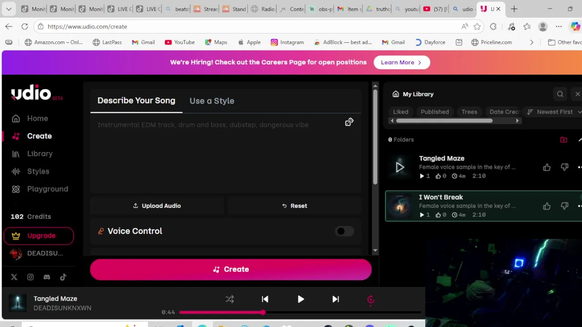Click the pink Create button
Screen dimensions: 582x327
pos(231,269)
